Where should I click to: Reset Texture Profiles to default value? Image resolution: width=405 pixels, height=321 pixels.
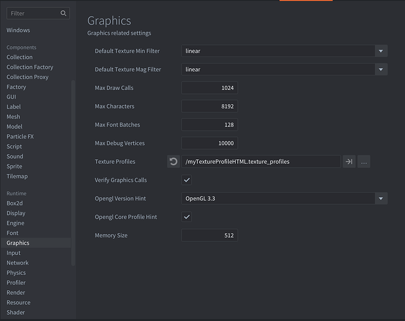(x=173, y=162)
